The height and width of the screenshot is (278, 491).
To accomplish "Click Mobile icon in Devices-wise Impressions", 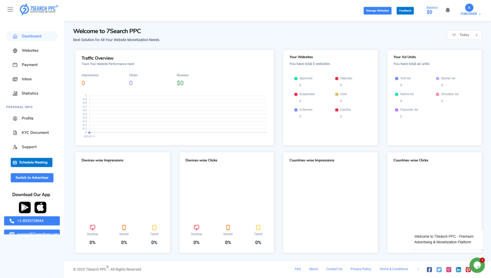I will [124, 227].
